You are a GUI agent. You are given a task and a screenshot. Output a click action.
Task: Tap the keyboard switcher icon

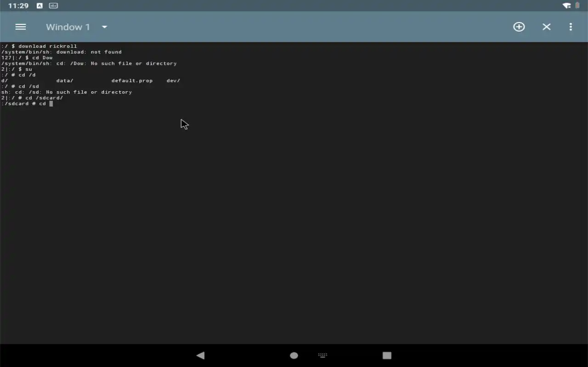pyautogui.click(x=322, y=356)
